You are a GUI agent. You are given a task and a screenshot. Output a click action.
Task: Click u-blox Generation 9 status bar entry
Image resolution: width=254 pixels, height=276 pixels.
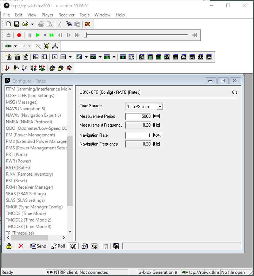[x=158, y=272]
